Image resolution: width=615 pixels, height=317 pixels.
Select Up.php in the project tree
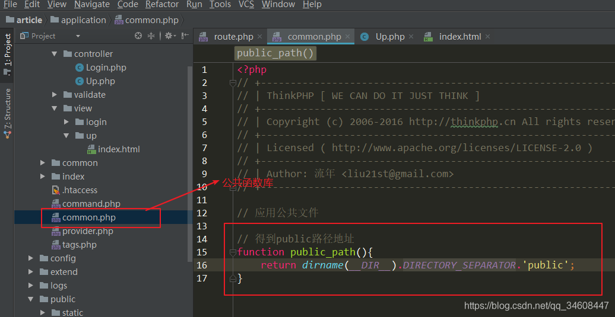pyautogui.click(x=100, y=81)
